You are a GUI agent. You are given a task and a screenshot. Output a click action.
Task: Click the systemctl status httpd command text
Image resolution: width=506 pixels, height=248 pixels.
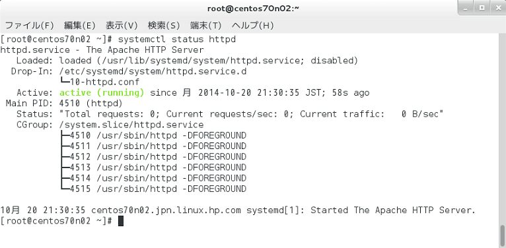[177, 40]
